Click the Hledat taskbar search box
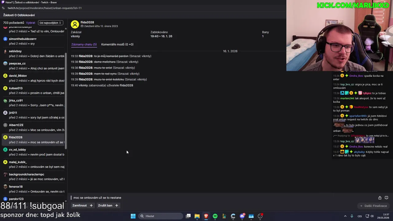393x221 pixels. coord(161,216)
